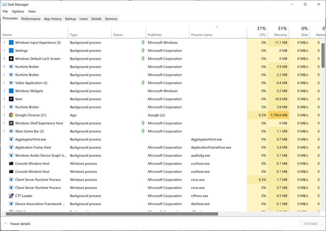Click the Google Chrome app icon
The image size is (326, 231).
tap(11, 115)
